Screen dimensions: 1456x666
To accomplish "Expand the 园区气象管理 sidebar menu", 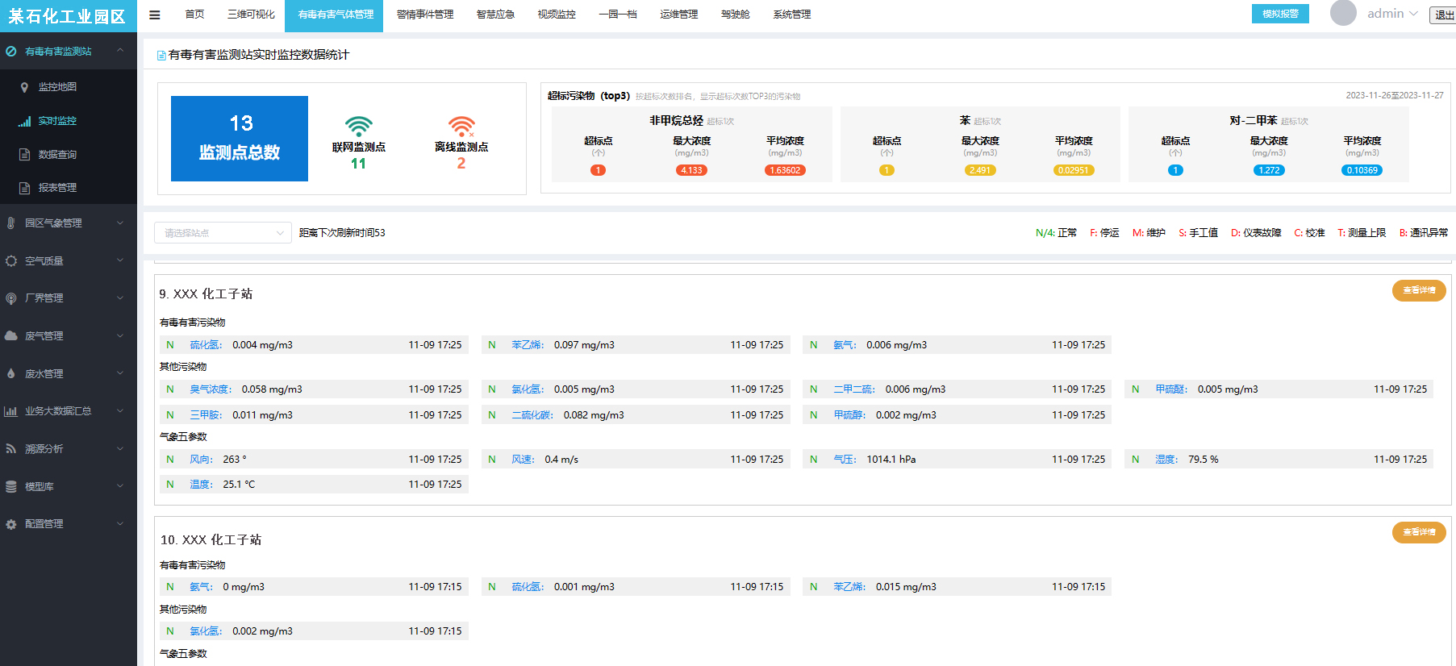I will (x=120, y=223).
